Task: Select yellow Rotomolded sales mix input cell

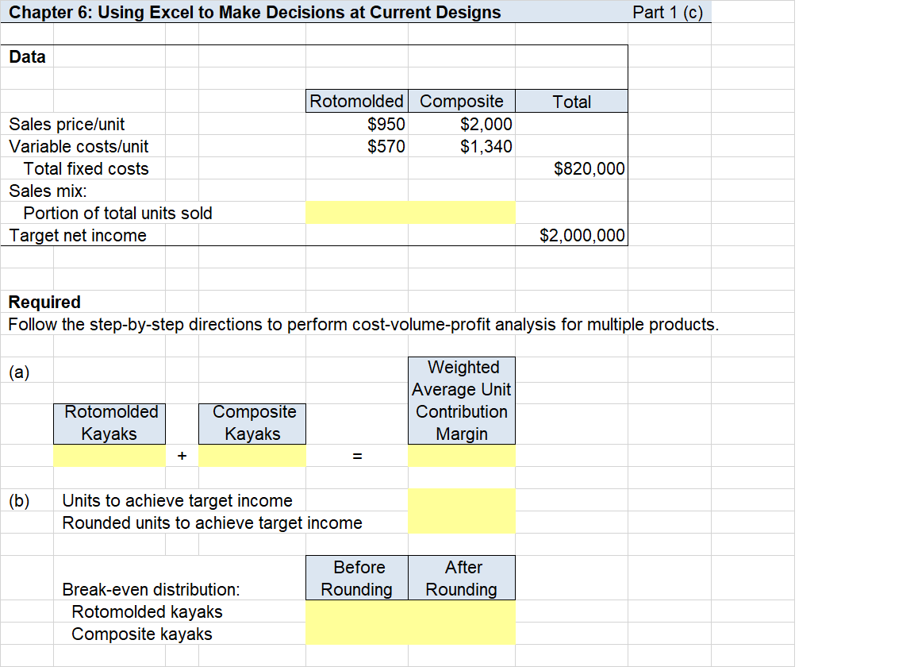Action: click(357, 213)
